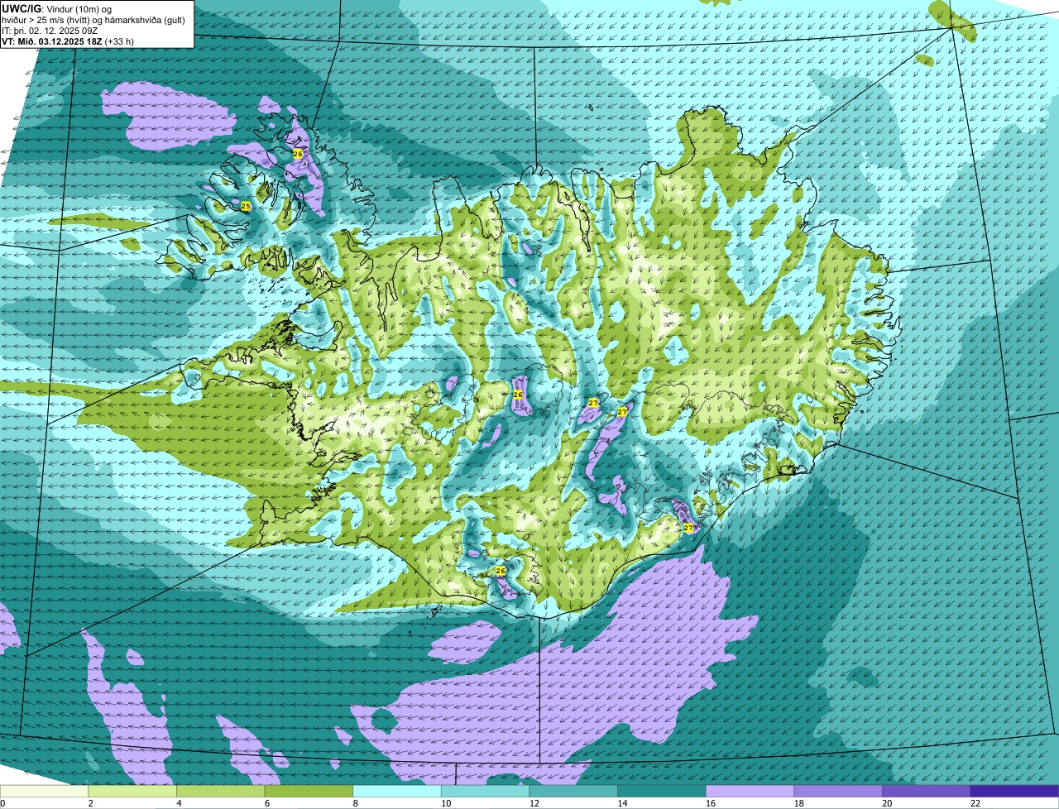The height and width of the screenshot is (809, 1059).
Task: Click the "27" gust label on the southeast coast
Action: (688, 528)
